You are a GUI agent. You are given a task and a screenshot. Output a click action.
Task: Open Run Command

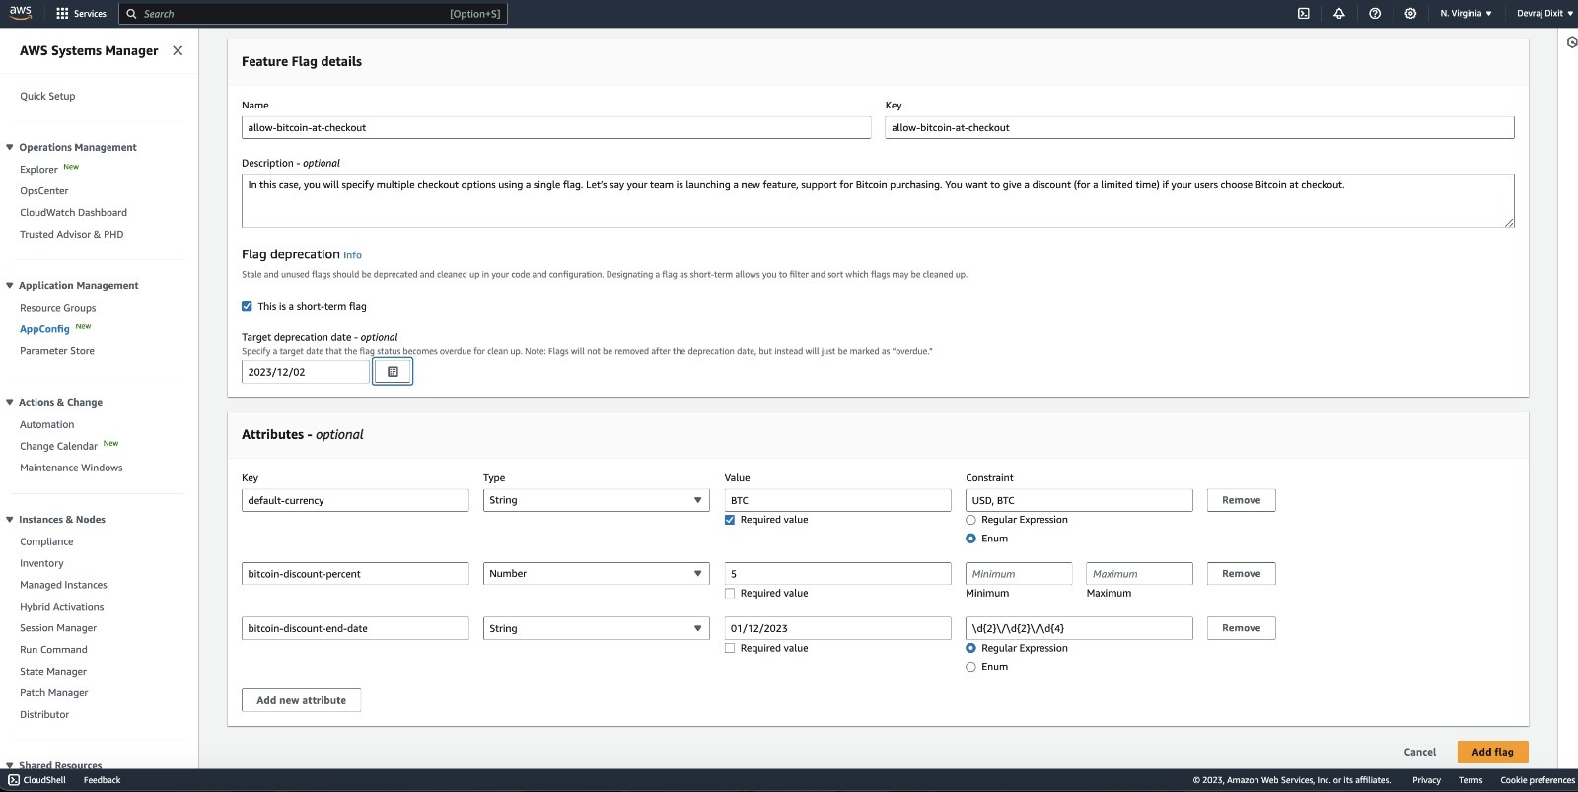(x=53, y=650)
